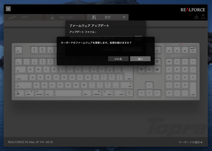Click the up arrow key
Screen dimensions: 212x151
[x=149, y=85]
